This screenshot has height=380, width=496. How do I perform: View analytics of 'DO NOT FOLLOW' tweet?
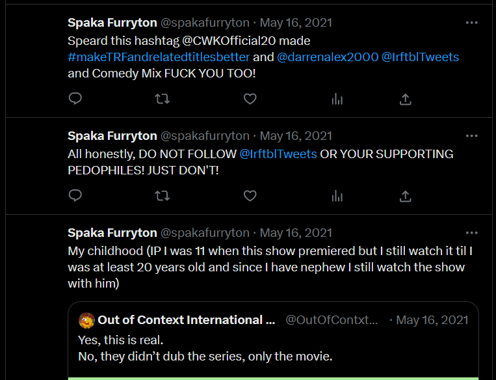337,197
